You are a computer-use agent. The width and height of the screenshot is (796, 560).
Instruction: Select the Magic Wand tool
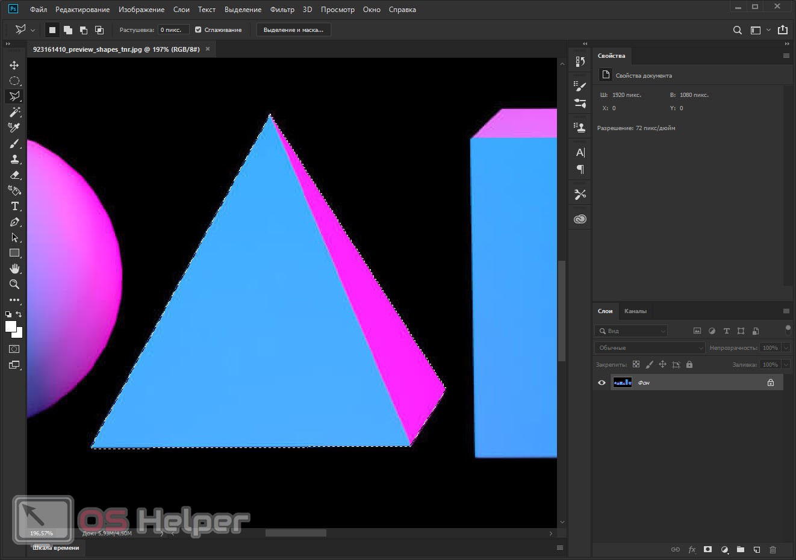click(x=14, y=112)
